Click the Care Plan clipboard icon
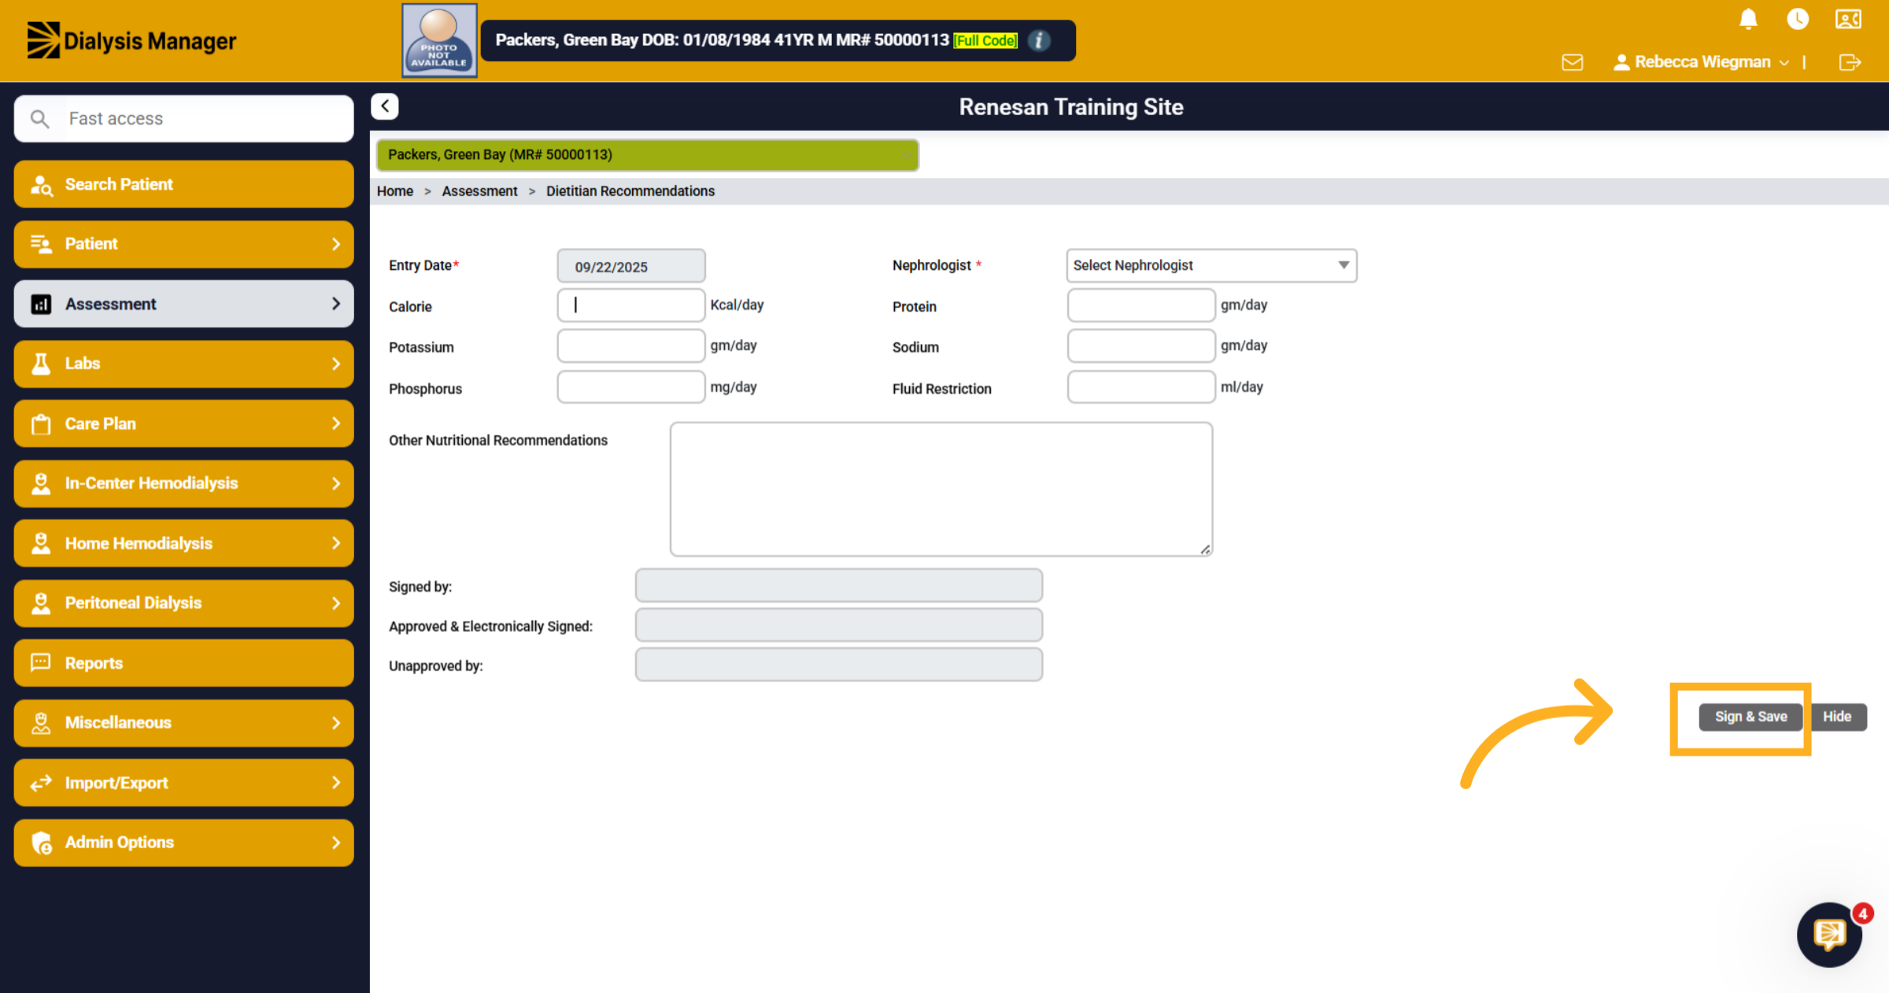 (41, 424)
